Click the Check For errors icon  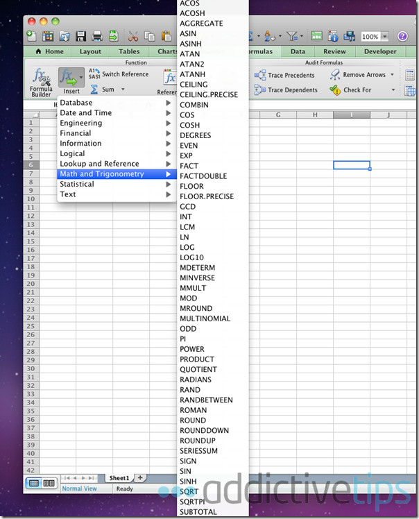pyautogui.click(x=335, y=90)
